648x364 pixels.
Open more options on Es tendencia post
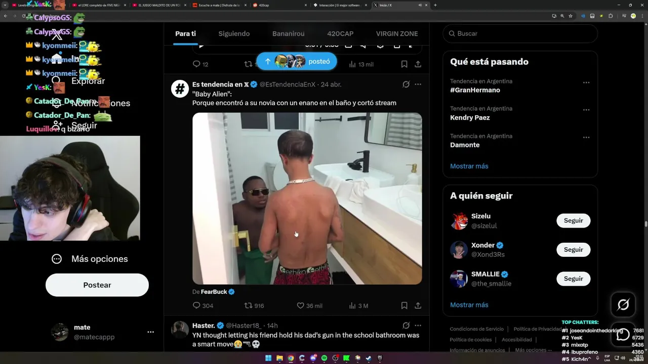pyautogui.click(x=418, y=84)
